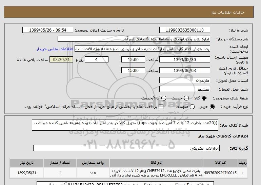
Task: Click the ENERCELL battery product name cell
Action: tap(156, 173)
